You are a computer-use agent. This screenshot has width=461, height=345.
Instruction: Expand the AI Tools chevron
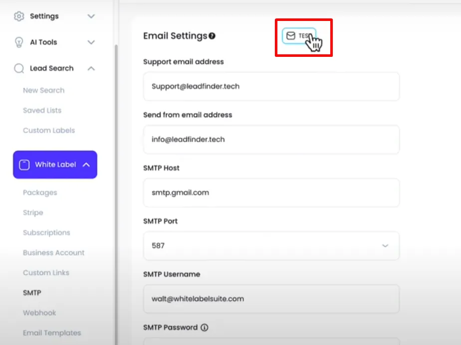coord(91,42)
